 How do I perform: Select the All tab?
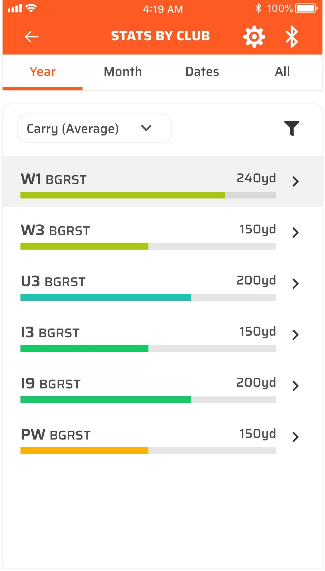click(282, 72)
